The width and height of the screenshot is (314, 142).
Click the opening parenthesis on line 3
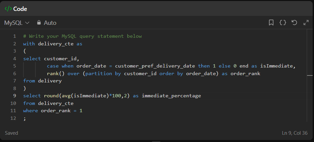pyautogui.click(x=25, y=51)
